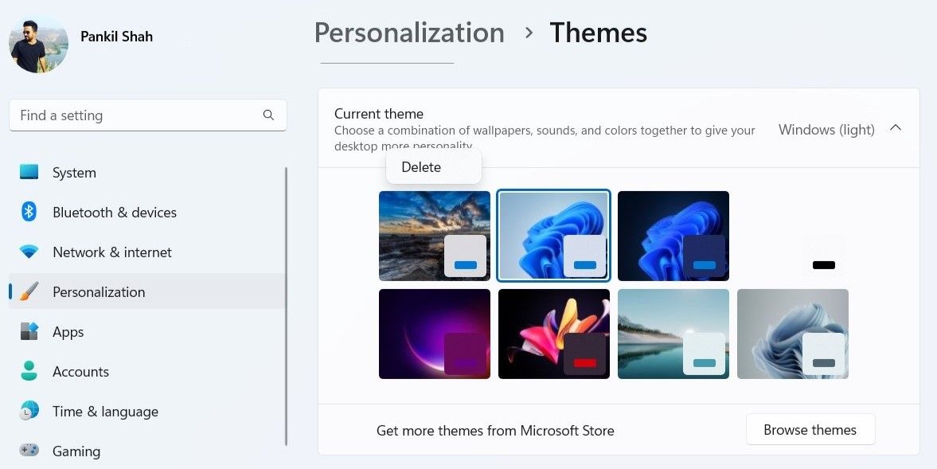This screenshot has height=469, width=937.
Task: Open Gaming settings
Action: (146, 451)
